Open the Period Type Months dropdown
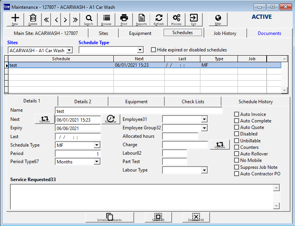Viewport: 295px width, 226px height. [x=97, y=162]
